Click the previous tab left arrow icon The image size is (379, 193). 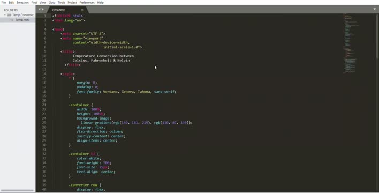pos(40,10)
